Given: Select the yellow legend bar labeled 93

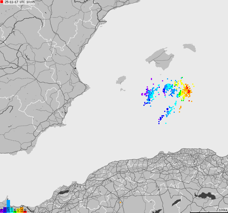Looking at the screenshot, I should click(x=19, y=211).
